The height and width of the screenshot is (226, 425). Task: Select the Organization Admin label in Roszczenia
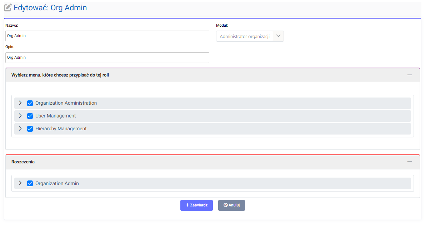point(57,184)
